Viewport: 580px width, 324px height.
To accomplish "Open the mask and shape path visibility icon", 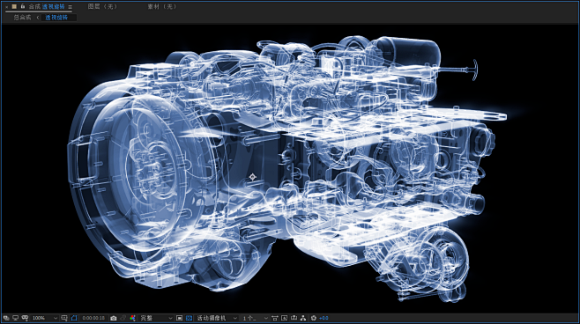I will point(74,318).
